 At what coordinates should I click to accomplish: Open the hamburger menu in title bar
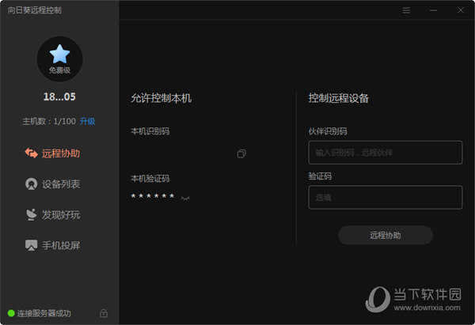tap(406, 10)
